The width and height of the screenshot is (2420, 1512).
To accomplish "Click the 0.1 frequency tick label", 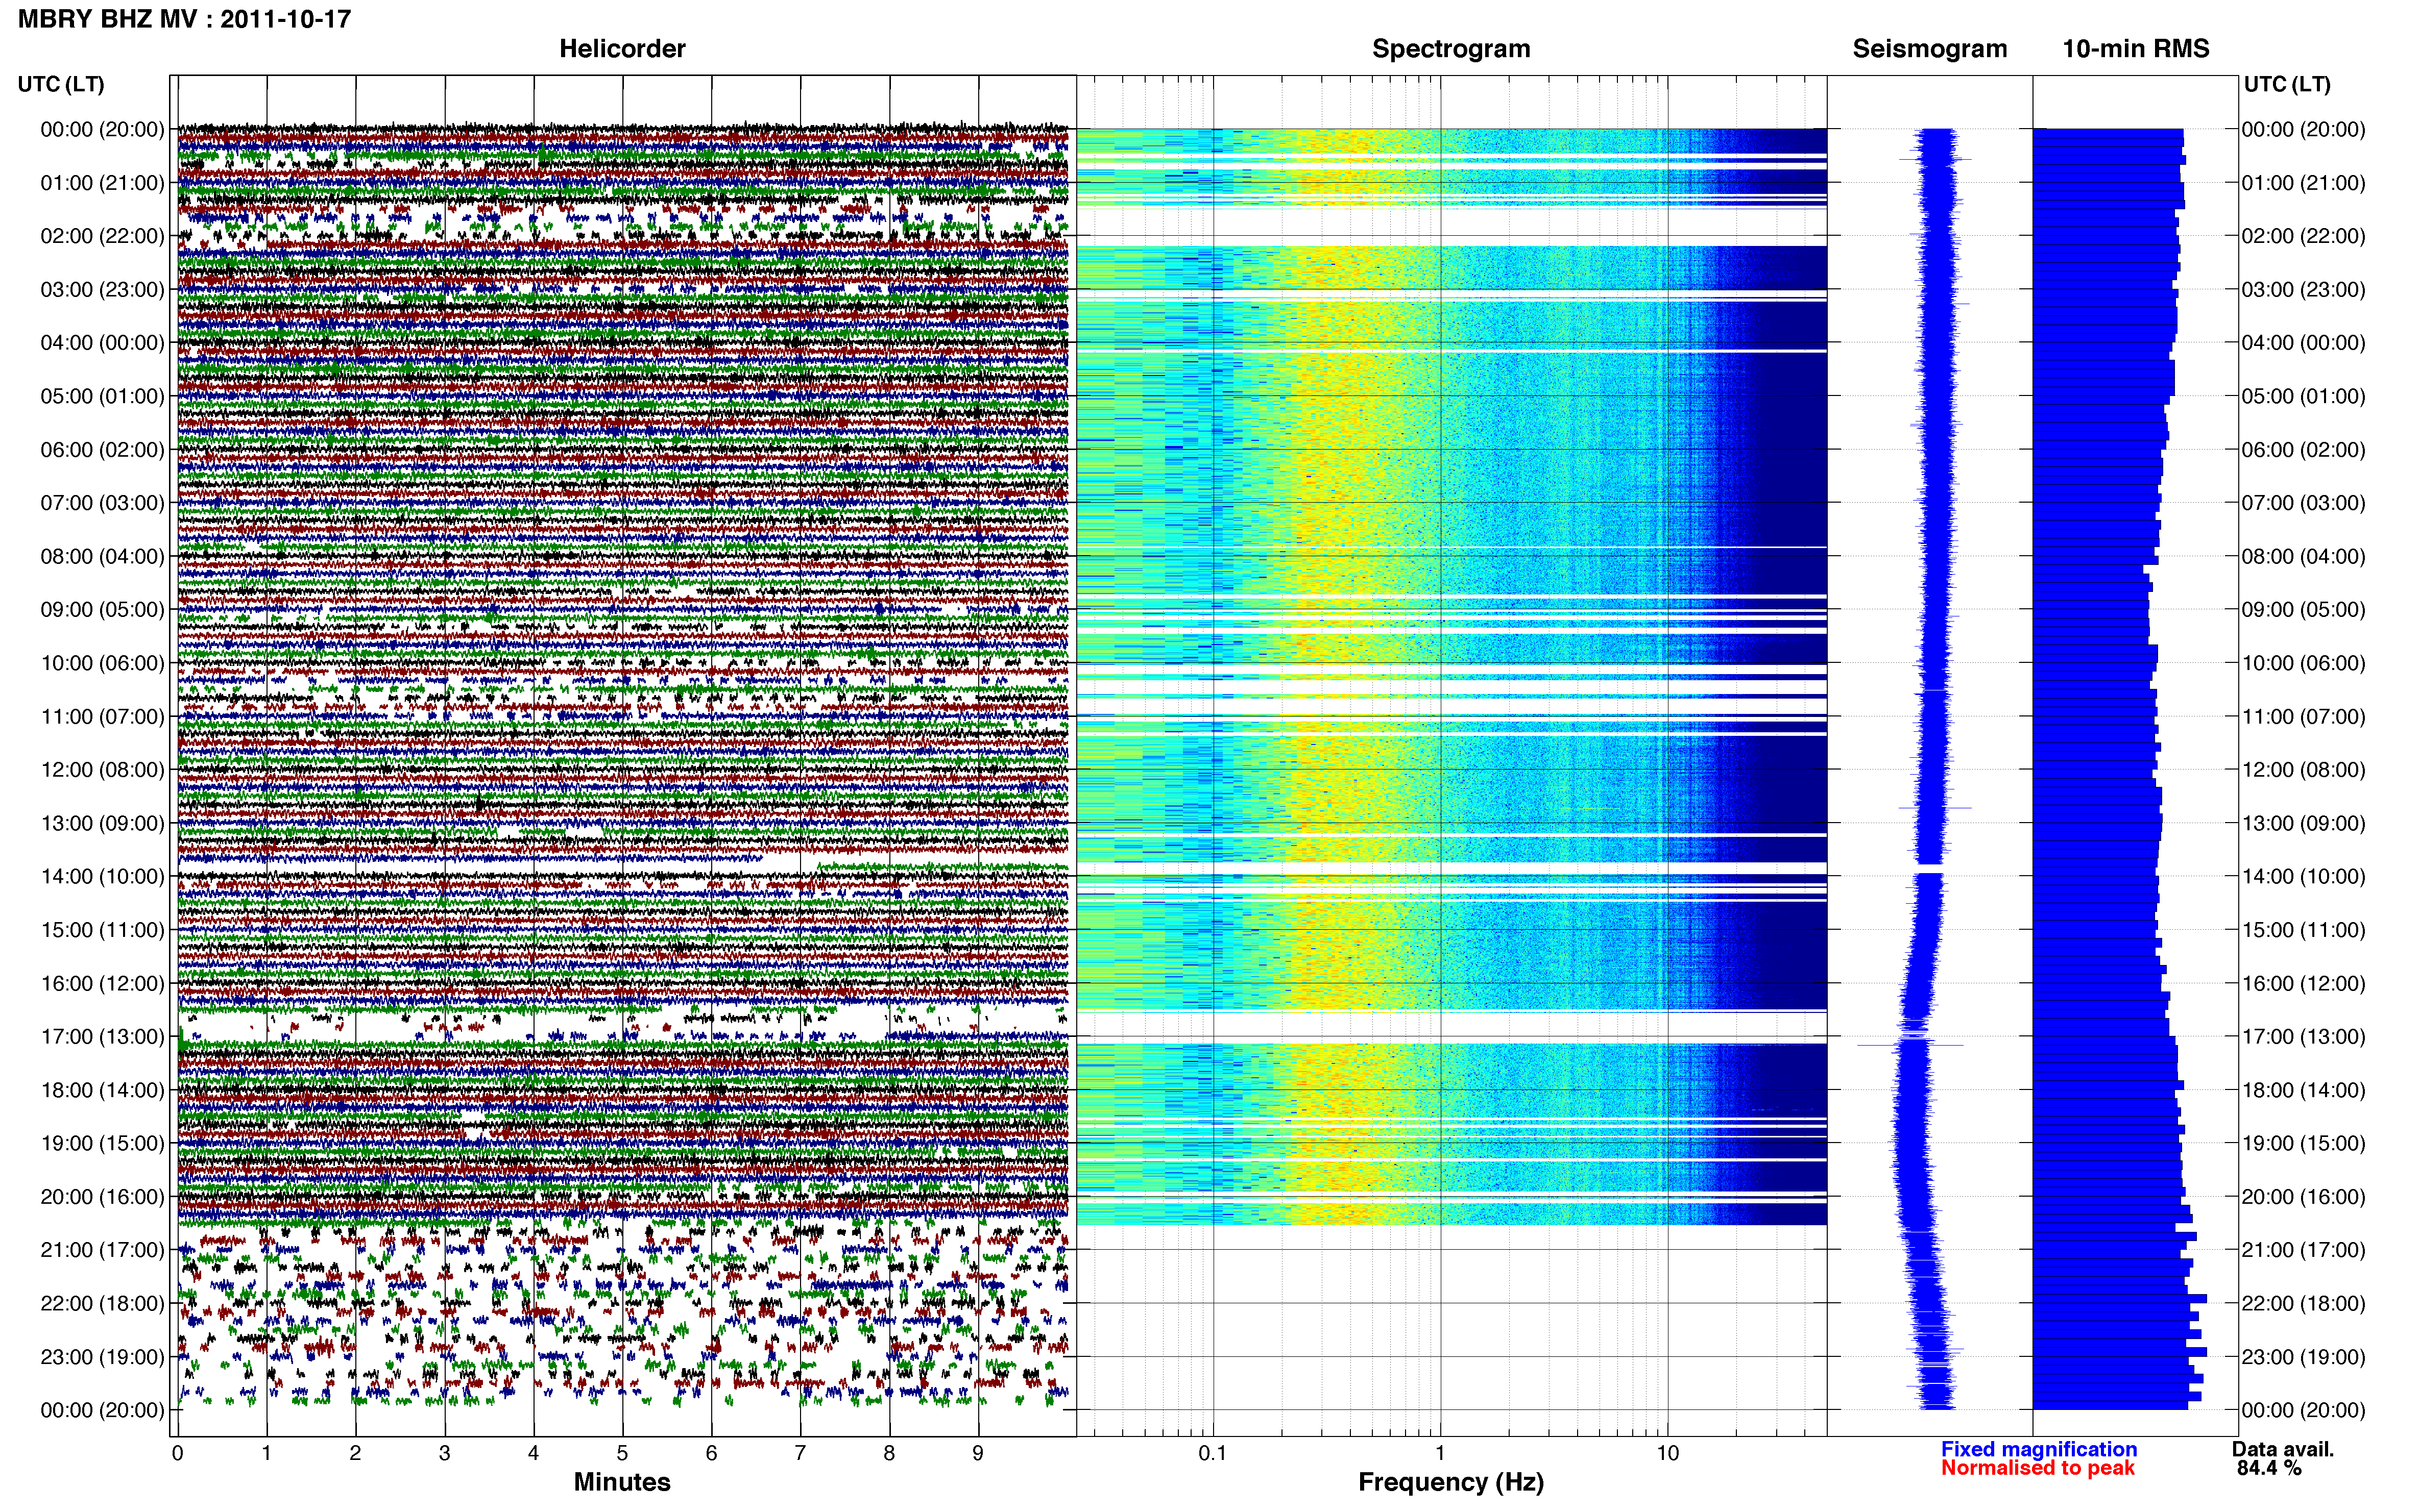I will coord(1213,1453).
